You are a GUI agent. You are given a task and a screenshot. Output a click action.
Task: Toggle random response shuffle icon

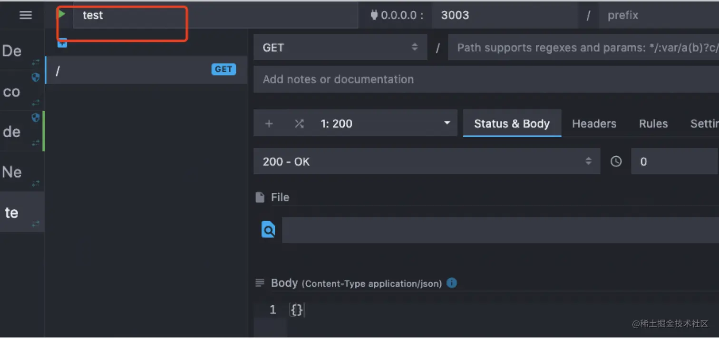(x=299, y=123)
